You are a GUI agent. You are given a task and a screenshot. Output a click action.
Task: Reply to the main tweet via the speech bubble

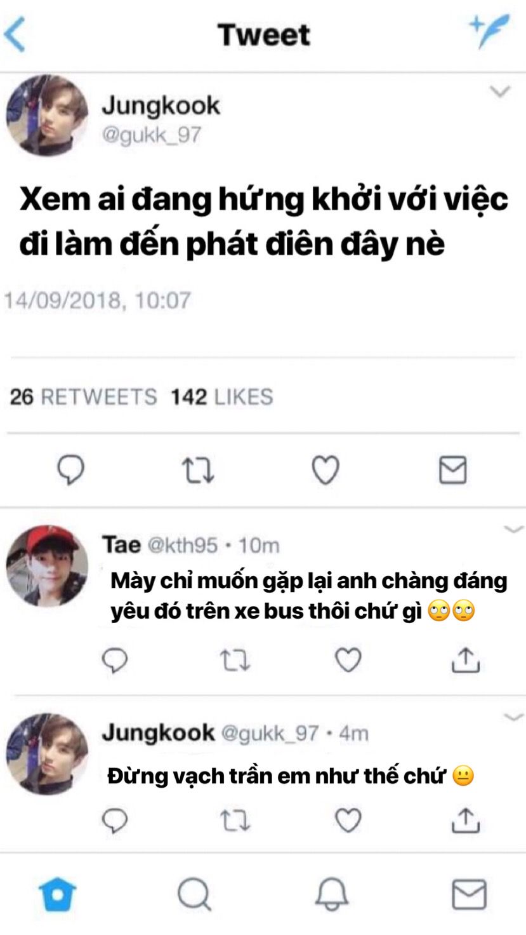coord(71,471)
